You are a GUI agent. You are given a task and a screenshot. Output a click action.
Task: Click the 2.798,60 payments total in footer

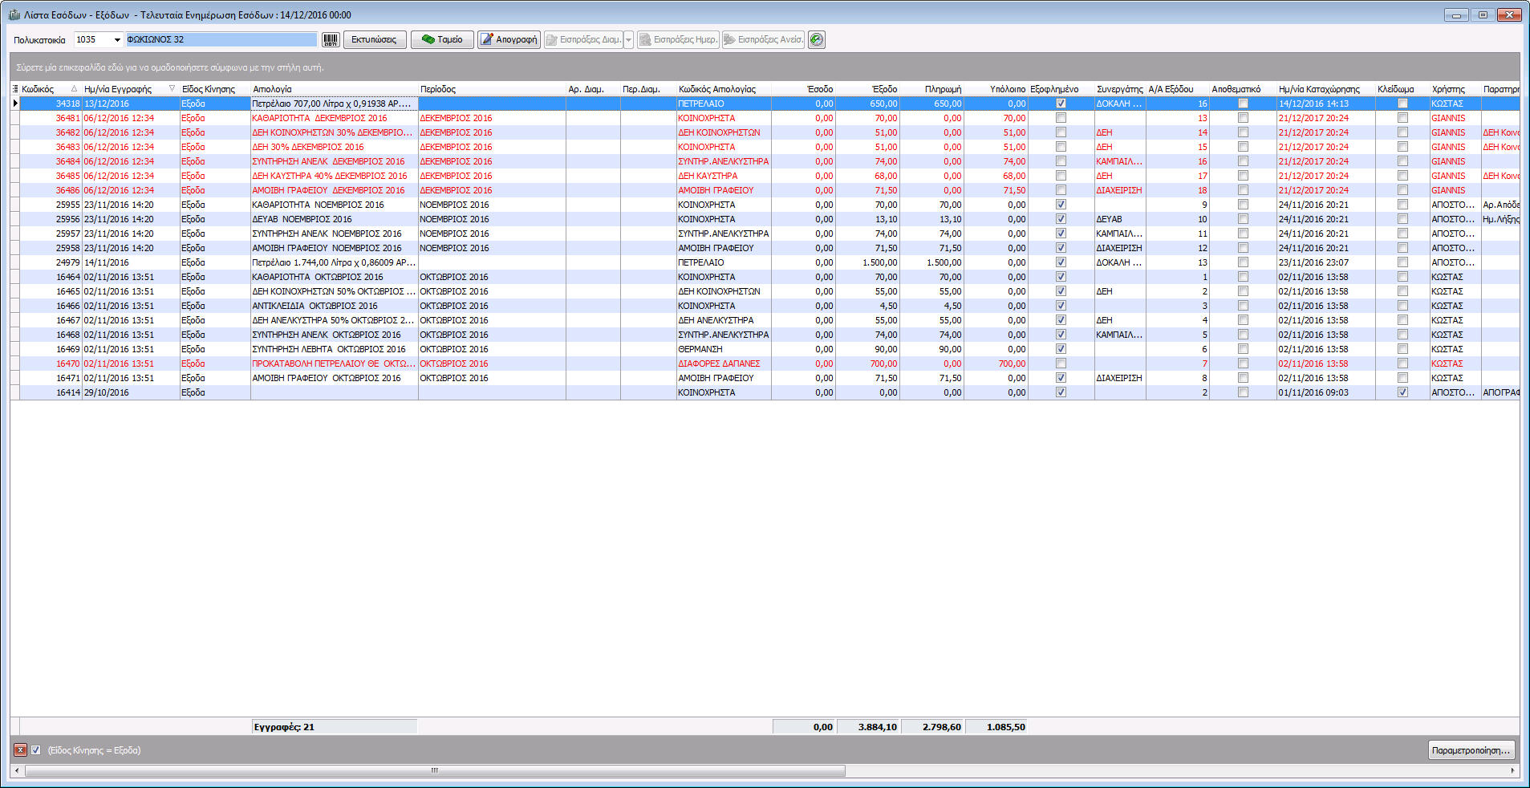pos(932,727)
